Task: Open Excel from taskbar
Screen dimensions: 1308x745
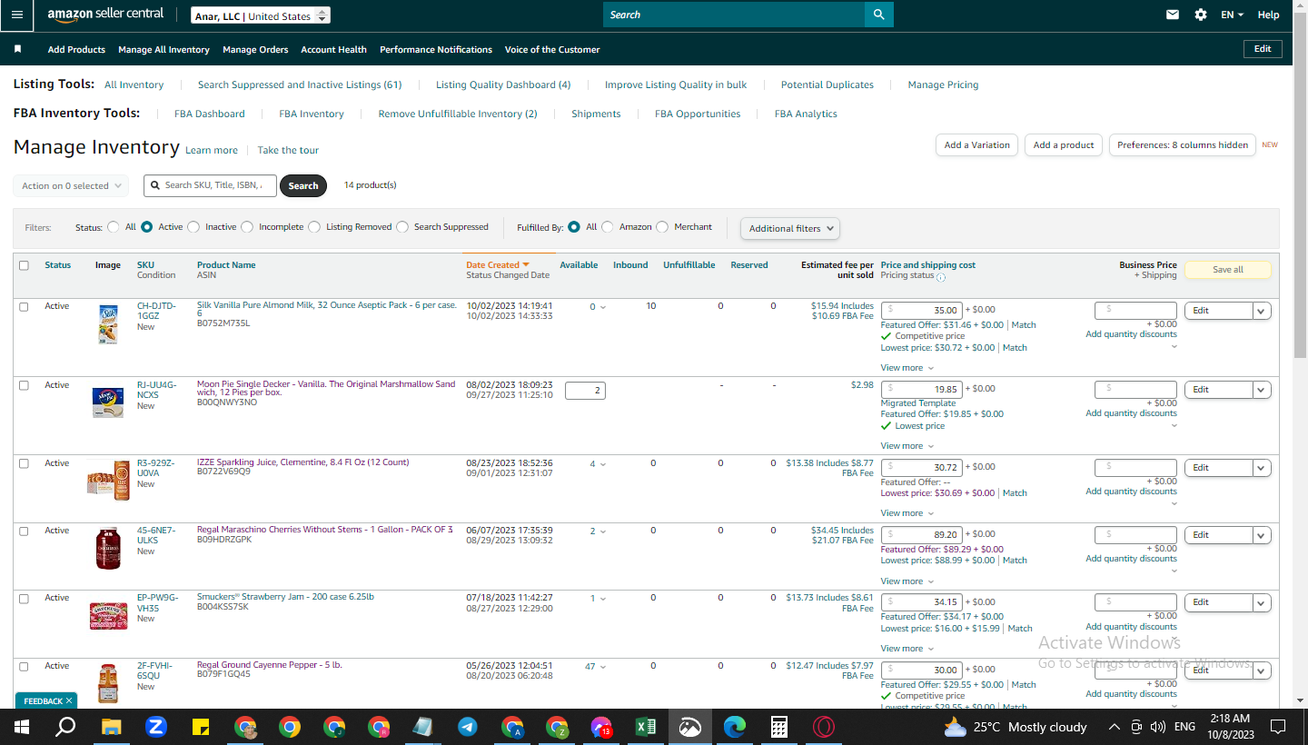Action: 646,727
